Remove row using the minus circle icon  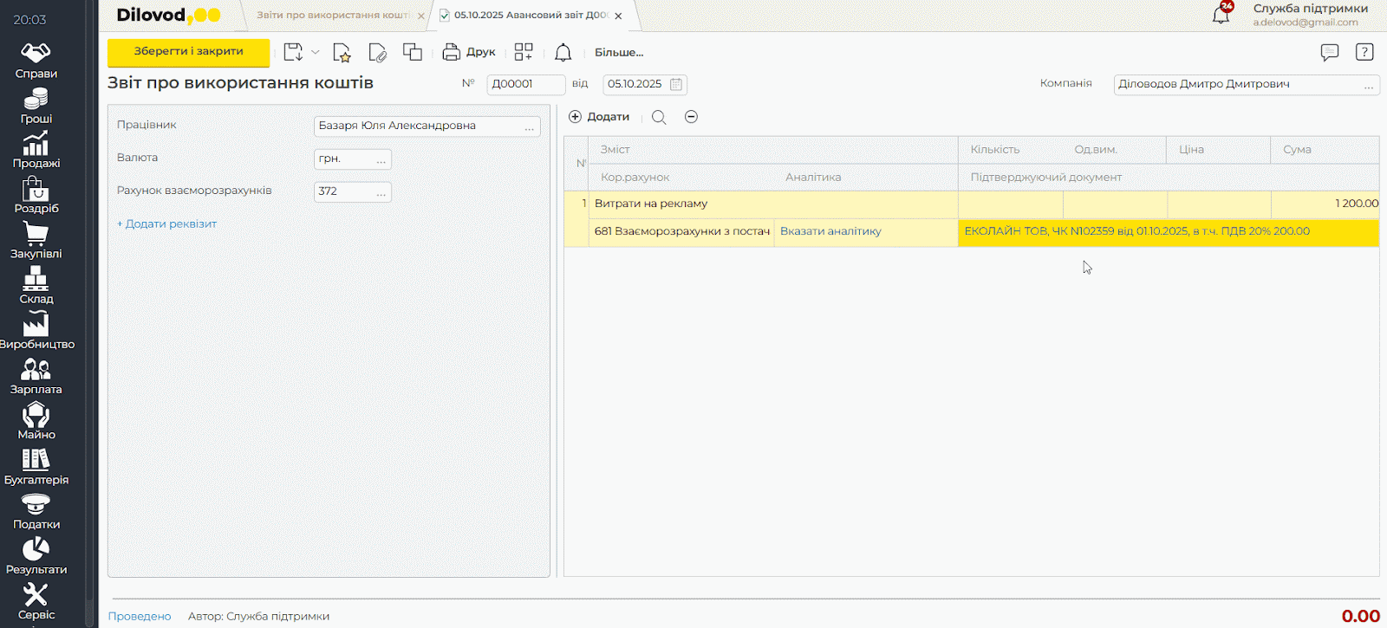[691, 117]
